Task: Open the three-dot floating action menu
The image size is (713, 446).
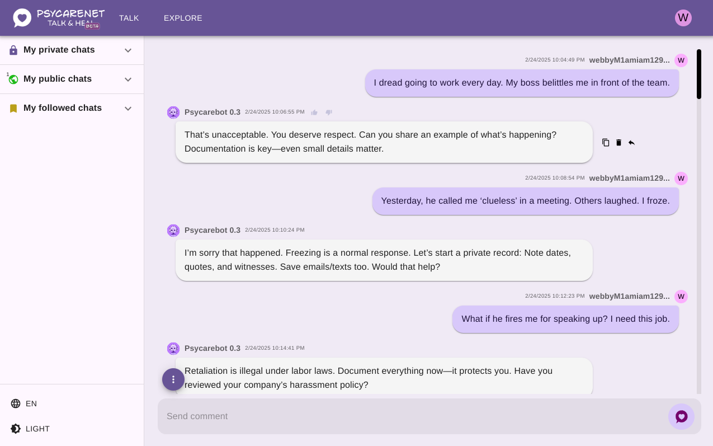Action: (x=173, y=379)
